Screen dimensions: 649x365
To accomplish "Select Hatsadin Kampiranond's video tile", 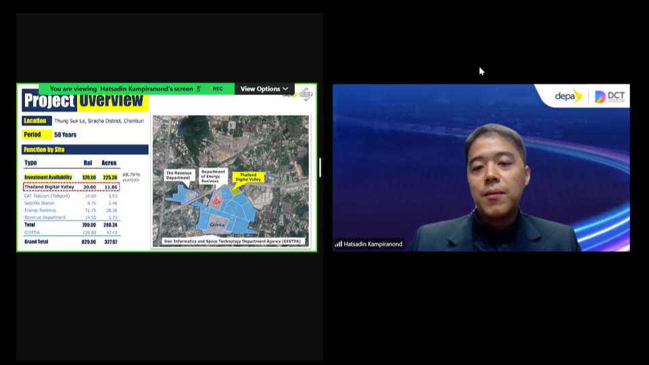I will (x=481, y=168).
